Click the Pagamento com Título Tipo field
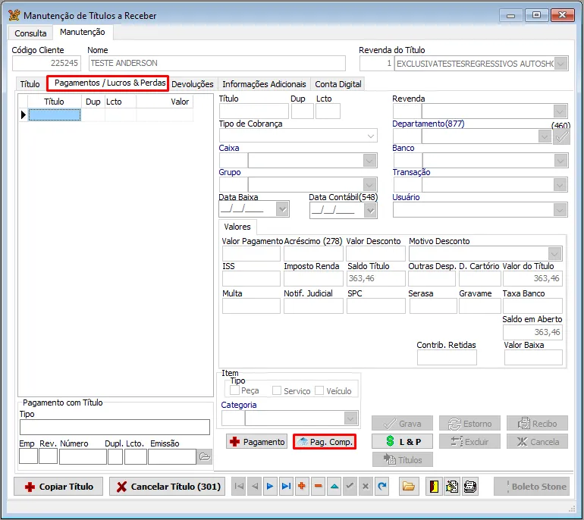Image resolution: width=584 pixels, height=520 pixels. click(x=115, y=428)
